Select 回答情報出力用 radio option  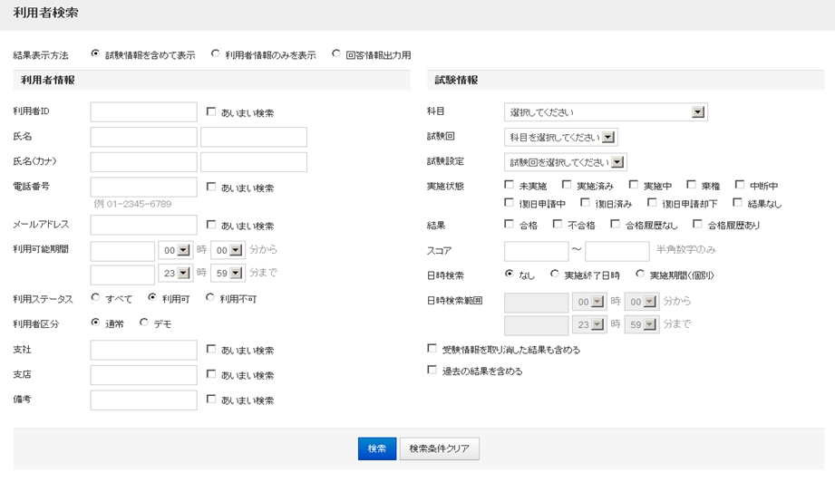click(x=336, y=54)
